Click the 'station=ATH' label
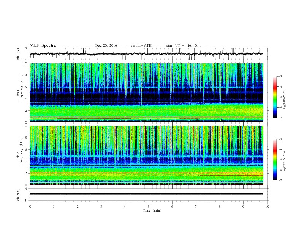This screenshot has height=232, width=301. point(141,45)
